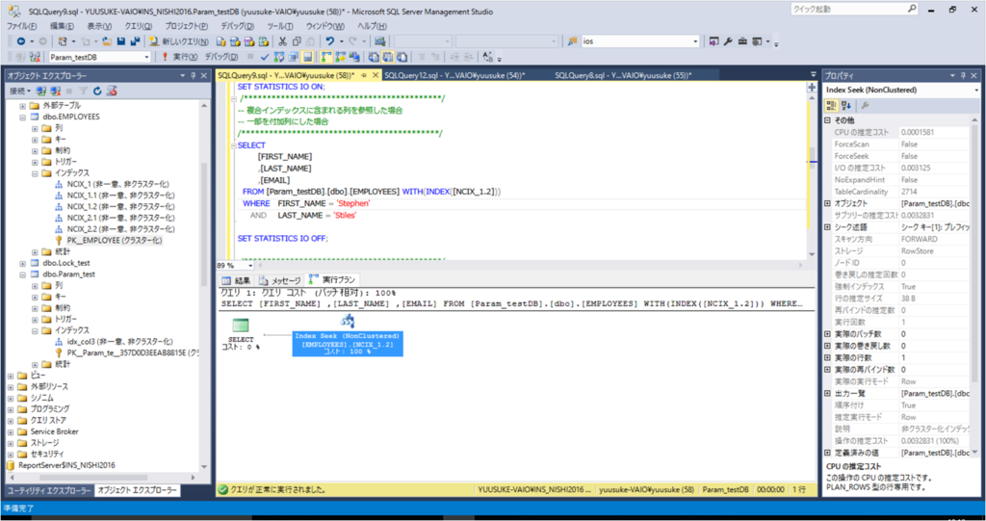Open the Activity Monitor icon
This screenshot has width=986, height=521.
click(x=379, y=40)
